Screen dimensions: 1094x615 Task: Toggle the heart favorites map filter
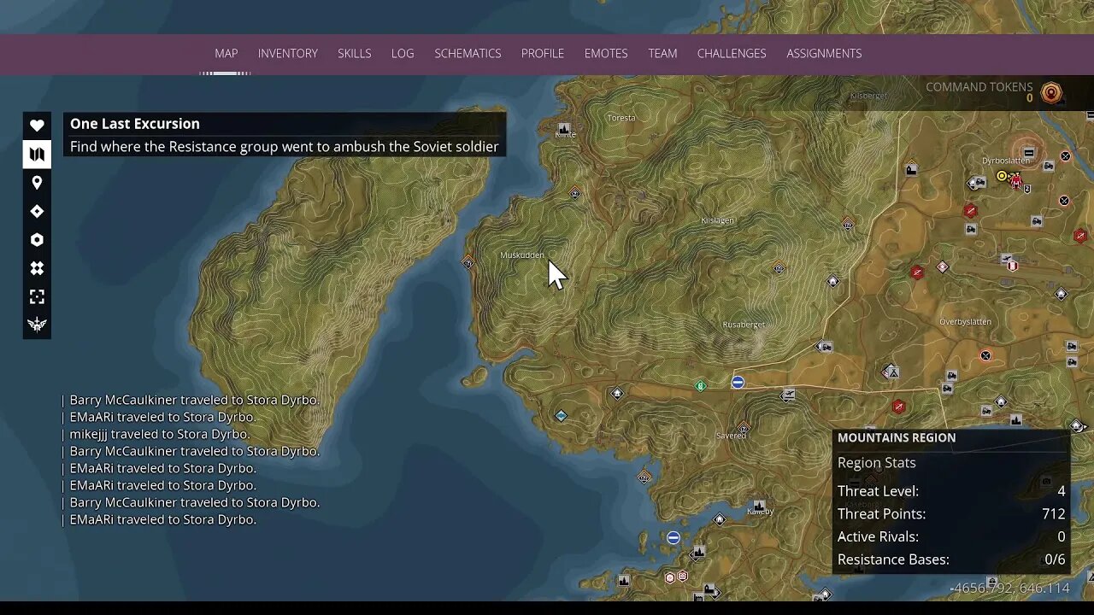[37, 126]
